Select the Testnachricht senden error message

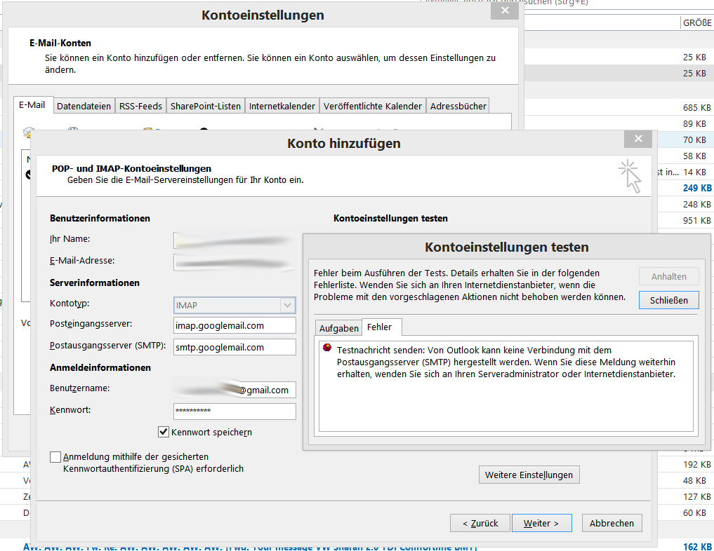(x=506, y=362)
